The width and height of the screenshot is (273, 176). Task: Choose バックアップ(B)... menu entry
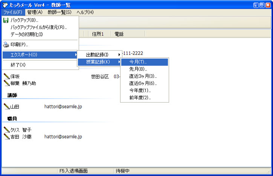(40, 20)
